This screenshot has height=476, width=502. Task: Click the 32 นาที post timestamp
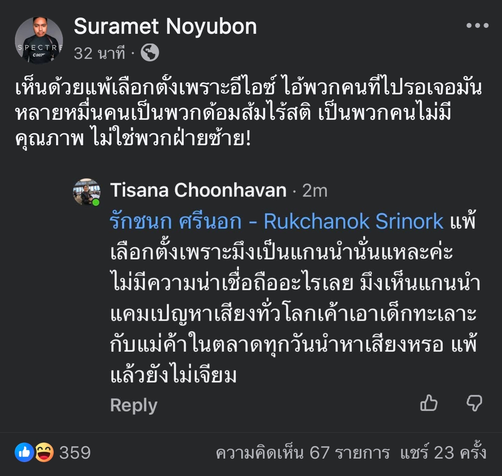point(99,53)
